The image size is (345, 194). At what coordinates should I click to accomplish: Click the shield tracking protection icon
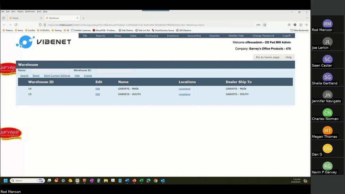tap(40, 25)
